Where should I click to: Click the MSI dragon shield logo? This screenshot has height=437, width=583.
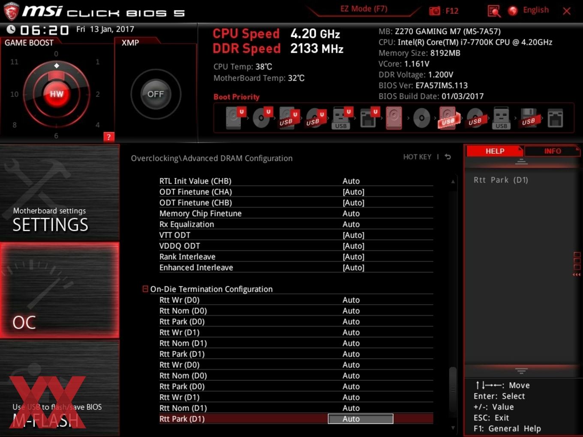pyautogui.click(x=11, y=11)
